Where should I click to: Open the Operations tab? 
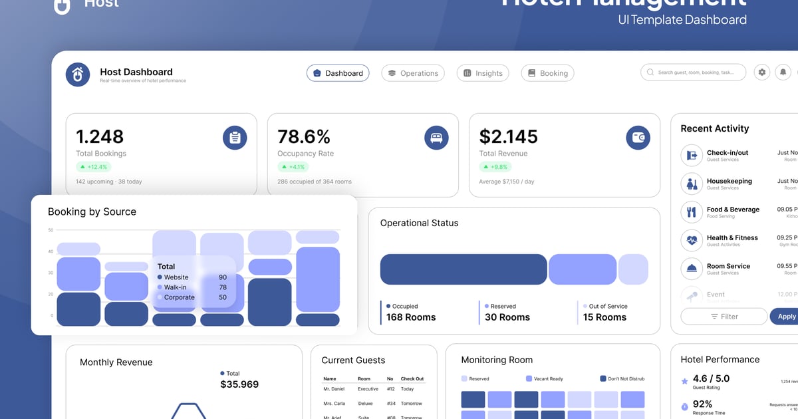point(412,73)
